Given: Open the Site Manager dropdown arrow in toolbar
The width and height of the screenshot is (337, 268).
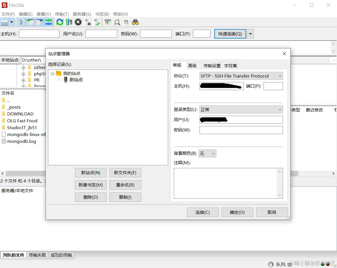Looking at the screenshot, I should (x=12, y=22).
